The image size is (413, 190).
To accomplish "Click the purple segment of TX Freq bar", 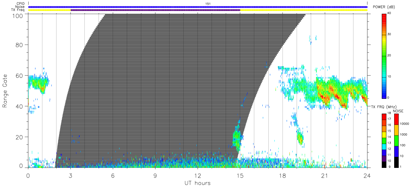I will tap(155, 10).
